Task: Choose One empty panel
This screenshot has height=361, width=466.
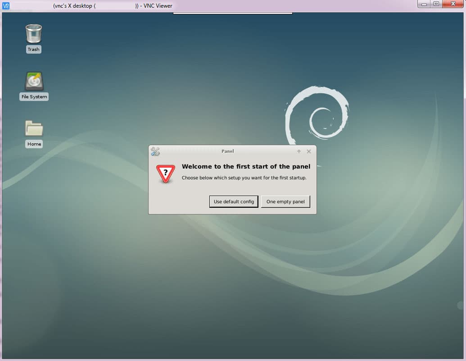Action: click(285, 201)
